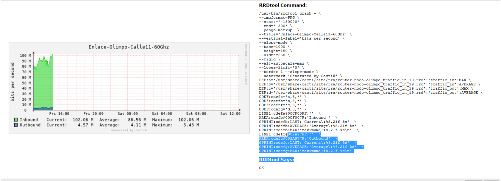
Task: Click the 'Outbound' legend label
Action: tap(30, 125)
